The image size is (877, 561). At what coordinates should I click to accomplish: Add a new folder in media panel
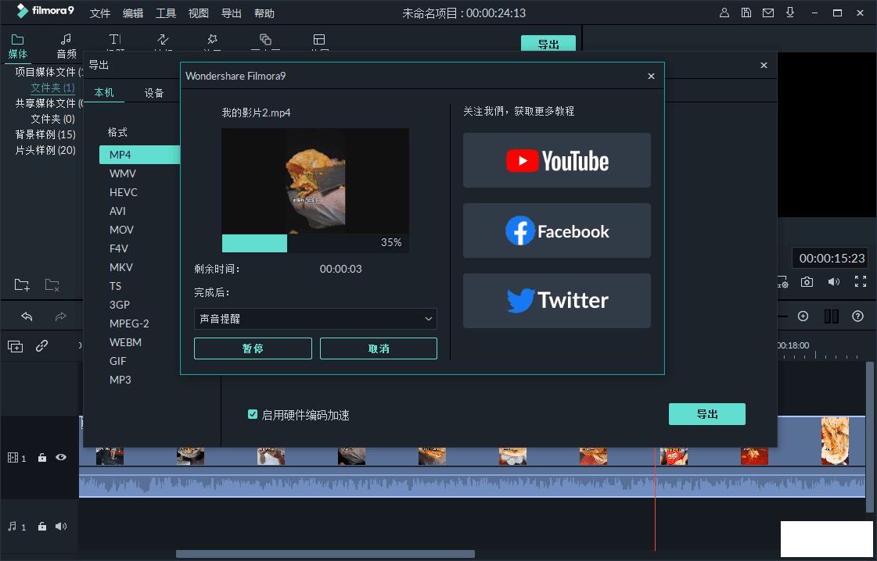(x=22, y=284)
